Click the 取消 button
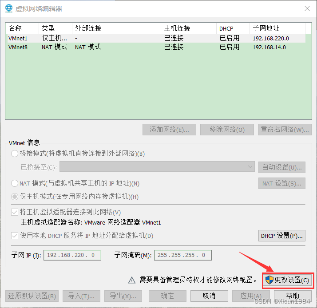The height and width of the screenshot is (308, 317). point(209,296)
